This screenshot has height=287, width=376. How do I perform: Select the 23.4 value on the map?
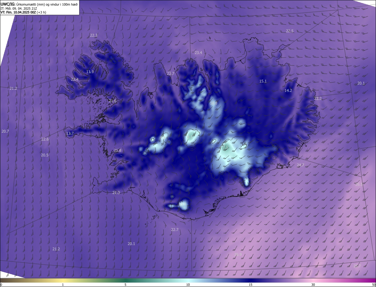coord(198,53)
